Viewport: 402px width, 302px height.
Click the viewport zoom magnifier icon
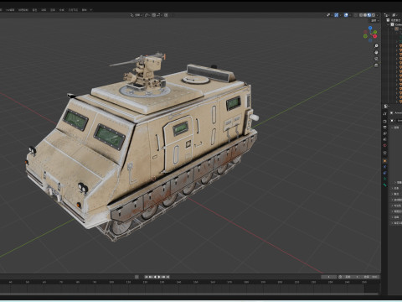pyautogui.click(x=376, y=45)
